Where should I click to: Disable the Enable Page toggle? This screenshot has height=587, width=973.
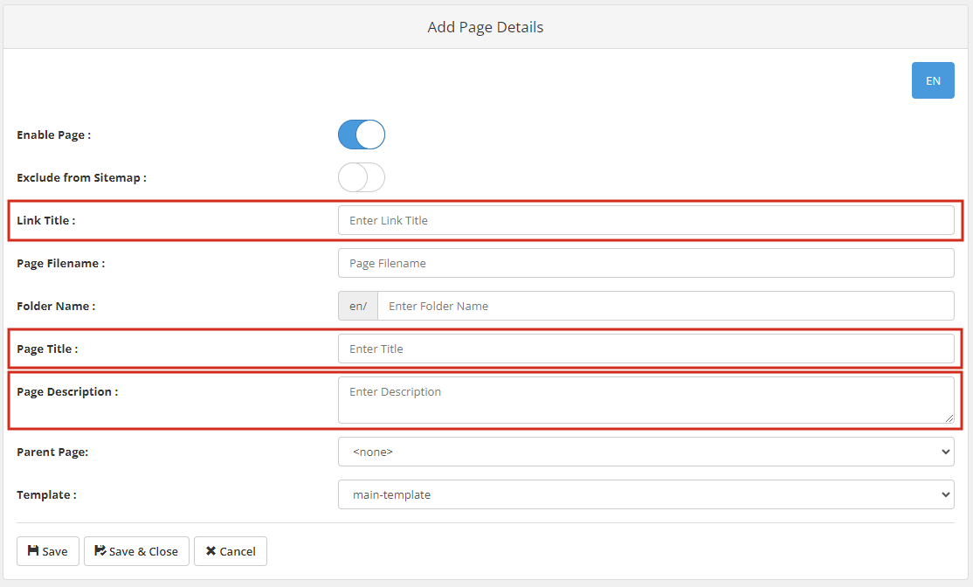(x=361, y=135)
